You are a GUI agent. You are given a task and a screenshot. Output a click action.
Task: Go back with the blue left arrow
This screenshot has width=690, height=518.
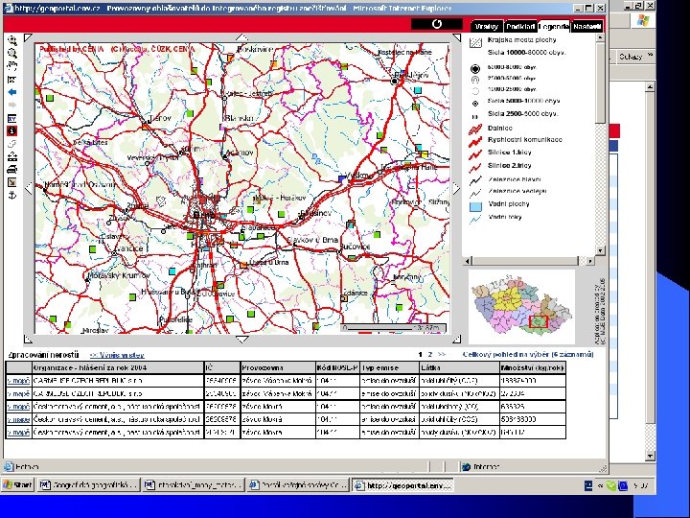(12, 92)
